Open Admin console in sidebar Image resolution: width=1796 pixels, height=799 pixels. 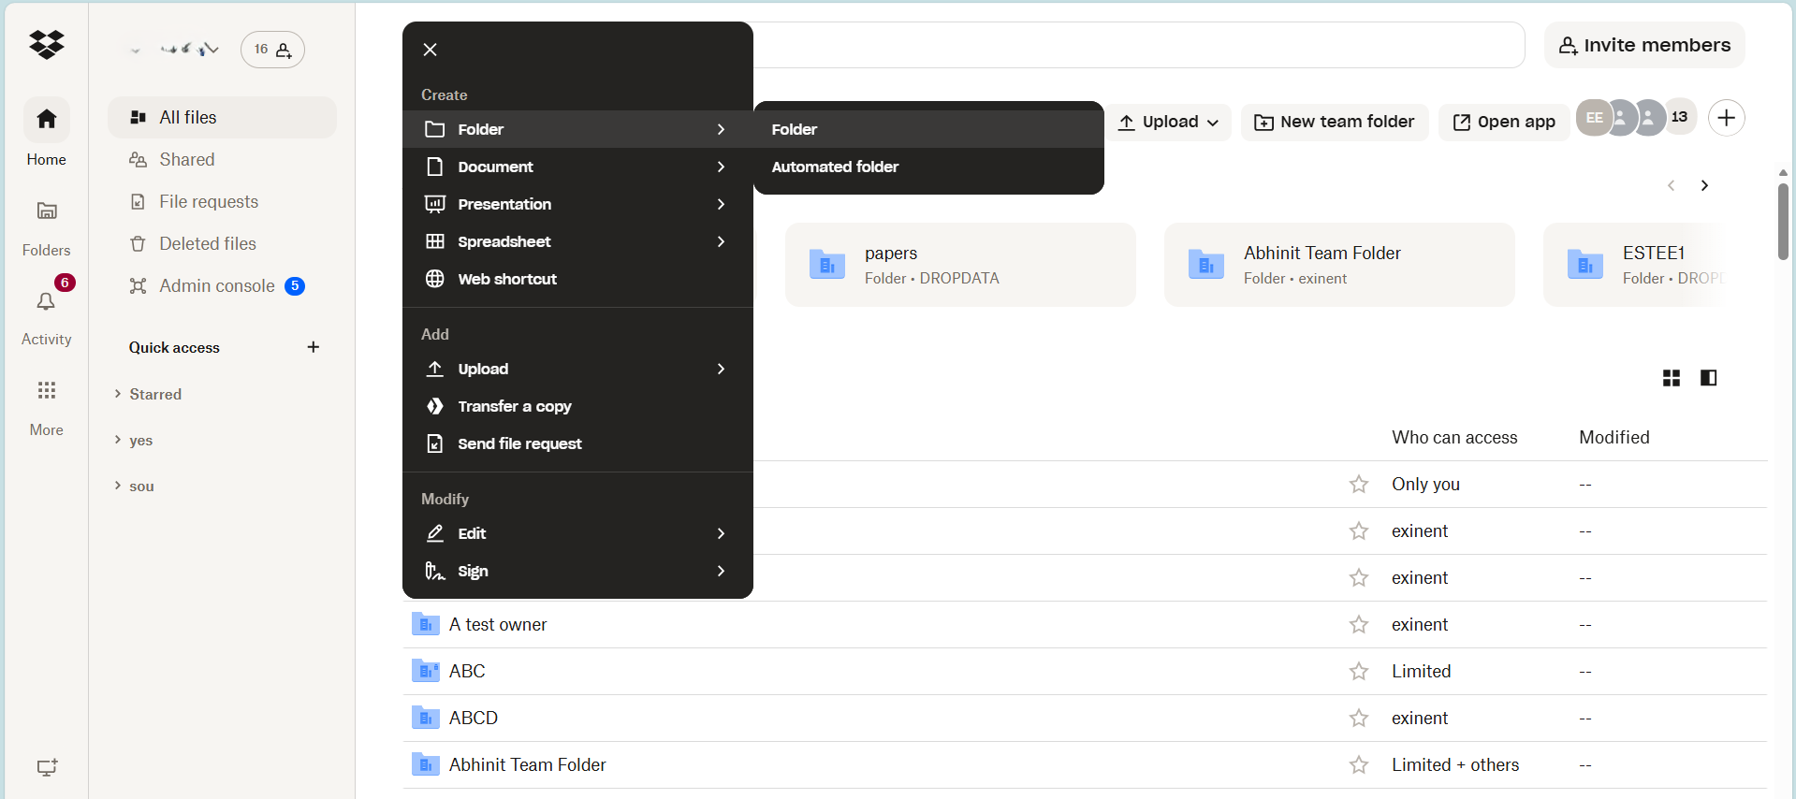coord(222,285)
